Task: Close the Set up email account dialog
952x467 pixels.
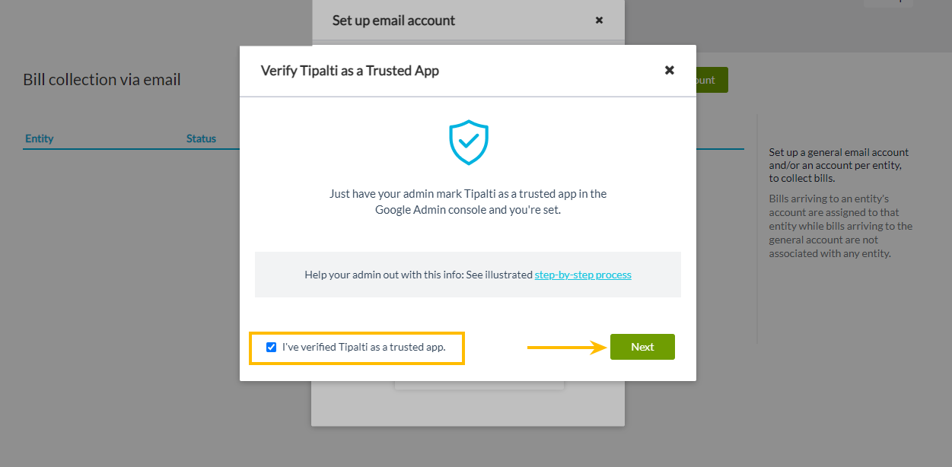Action: [599, 21]
